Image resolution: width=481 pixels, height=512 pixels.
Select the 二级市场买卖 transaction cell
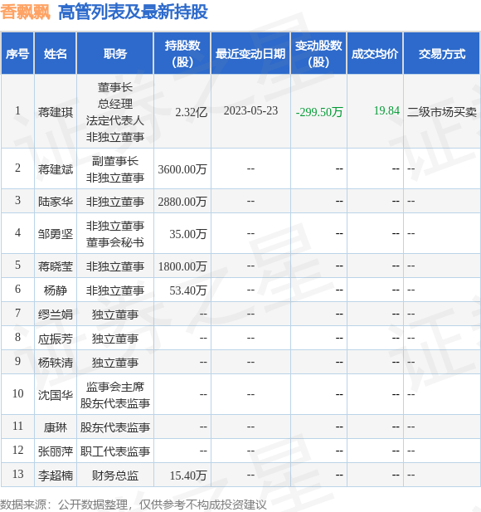pyautogui.click(x=442, y=112)
